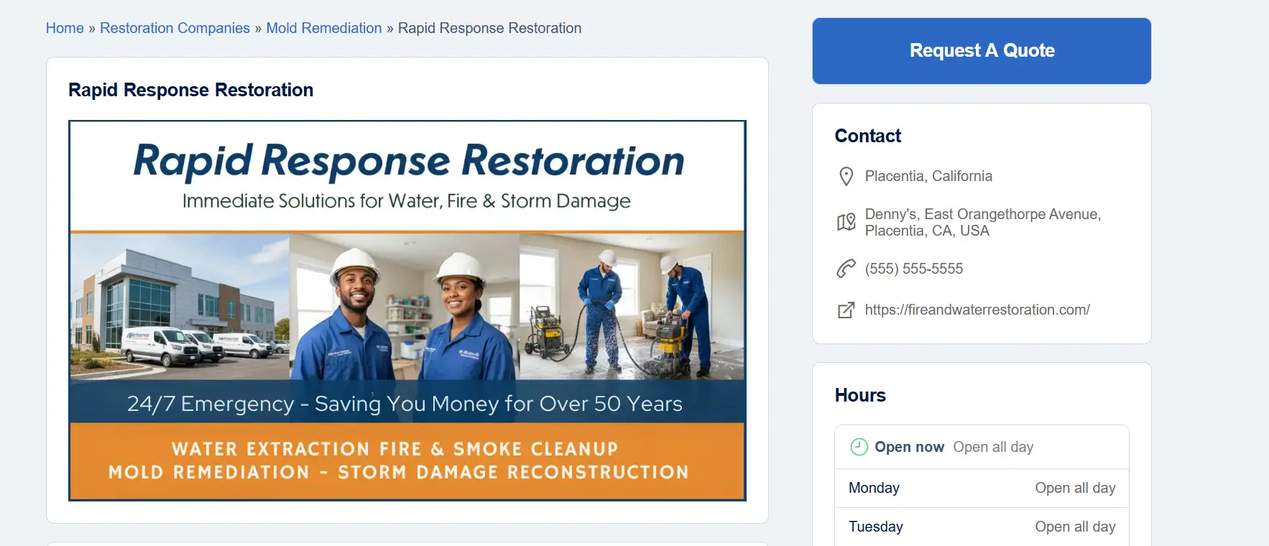Click the map address icon
1269x546 pixels.
coord(846,222)
